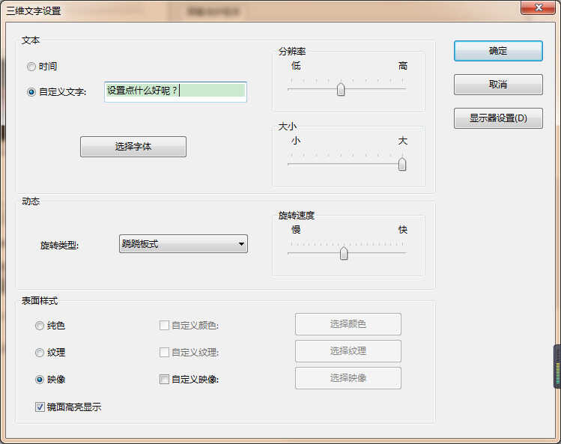Select 纹理 texture surface style
This screenshot has width=561, height=444.
[x=40, y=353]
